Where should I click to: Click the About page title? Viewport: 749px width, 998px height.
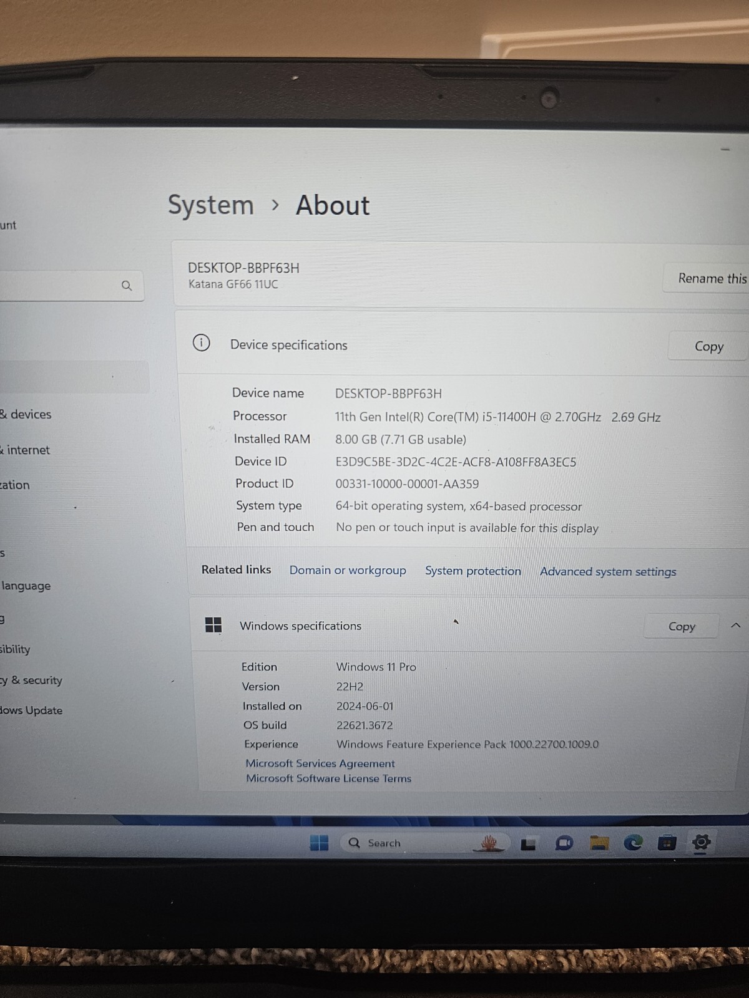click(333, 205)
